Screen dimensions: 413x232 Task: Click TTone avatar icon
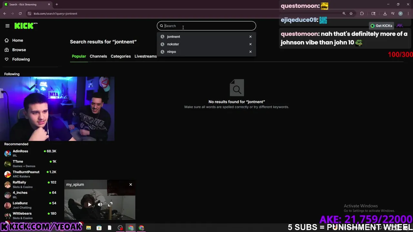click(7, 164)
